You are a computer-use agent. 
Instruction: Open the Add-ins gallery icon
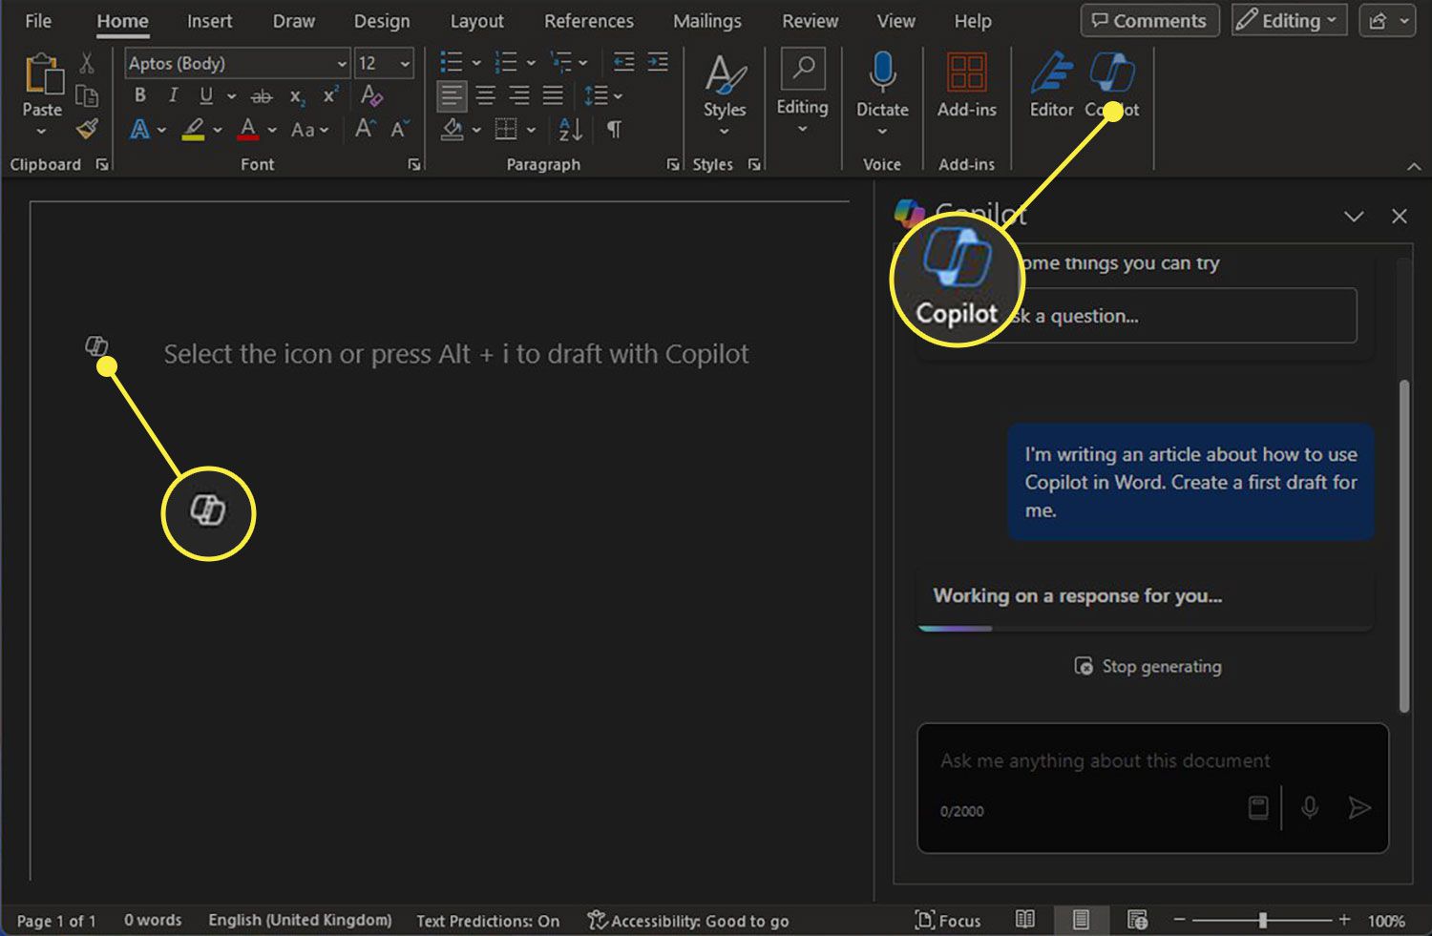[x=966, y=74]
